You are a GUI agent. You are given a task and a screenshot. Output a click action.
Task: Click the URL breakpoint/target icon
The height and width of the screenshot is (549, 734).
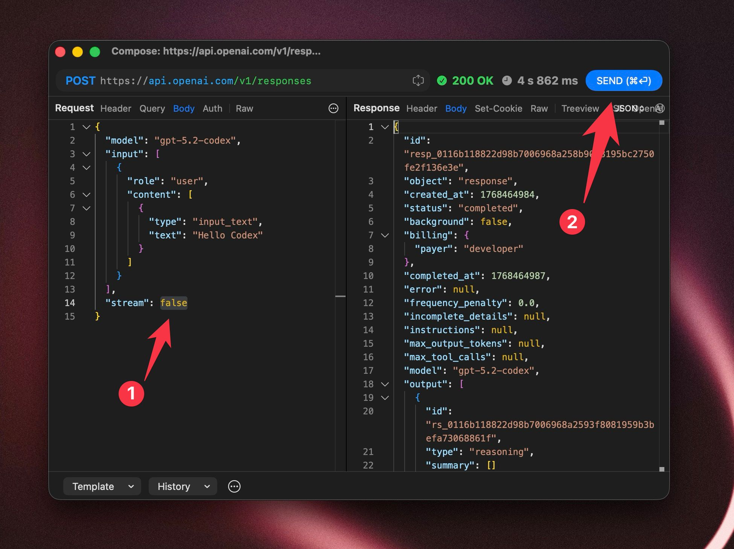[x=418, y=80]
